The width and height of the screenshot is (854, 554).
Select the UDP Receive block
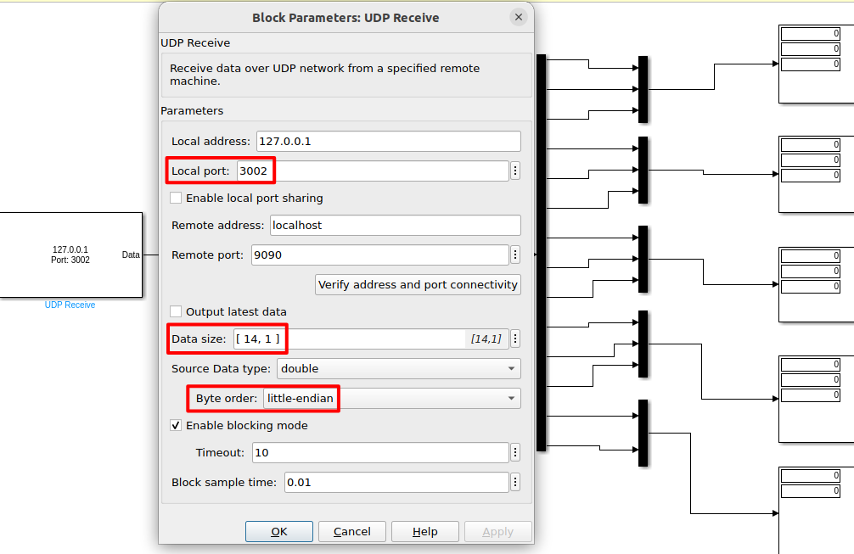pos(70,255)
